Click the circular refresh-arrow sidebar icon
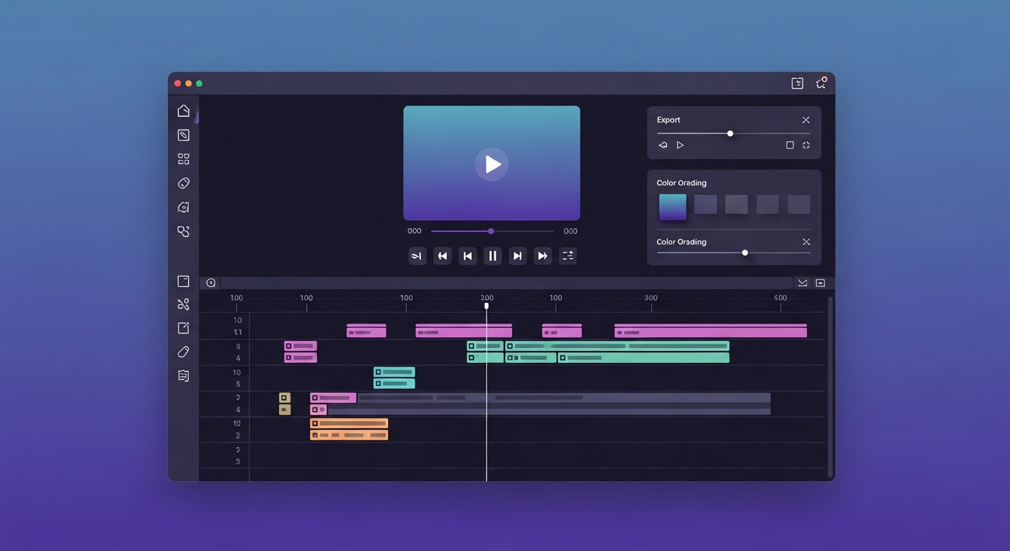The image size is (1010, 551). coord(184,207)
